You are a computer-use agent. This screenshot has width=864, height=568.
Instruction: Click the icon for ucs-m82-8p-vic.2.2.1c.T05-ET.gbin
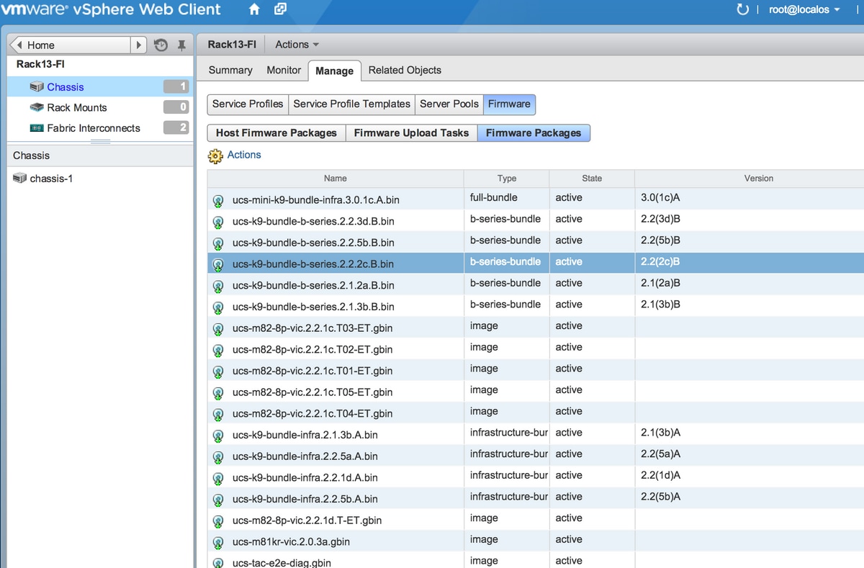pyautogui.click(x=218, y=393)
